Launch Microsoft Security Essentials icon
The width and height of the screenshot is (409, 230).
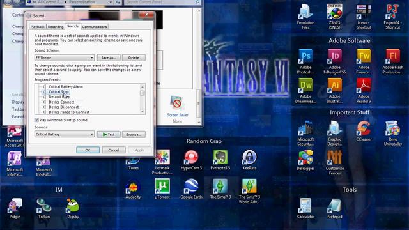click(305, 134)
